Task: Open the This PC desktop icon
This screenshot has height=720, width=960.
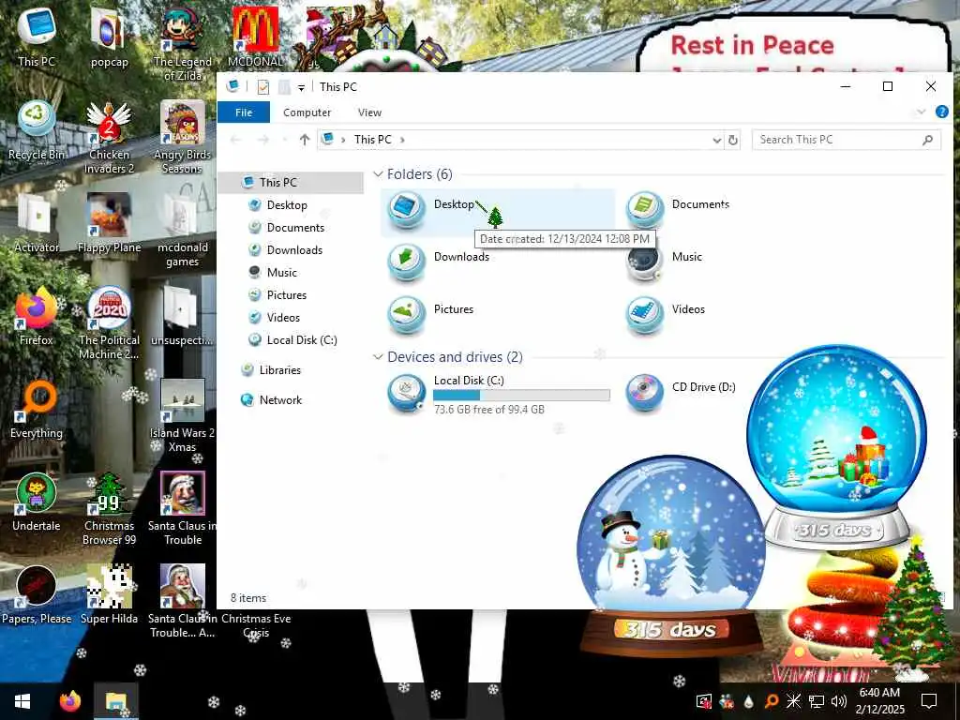Action: pos(37,37)
